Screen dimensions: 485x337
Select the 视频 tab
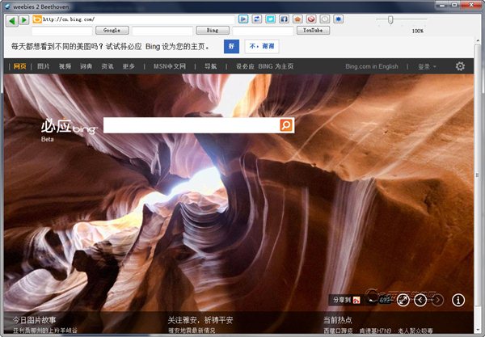click(65, 66)
